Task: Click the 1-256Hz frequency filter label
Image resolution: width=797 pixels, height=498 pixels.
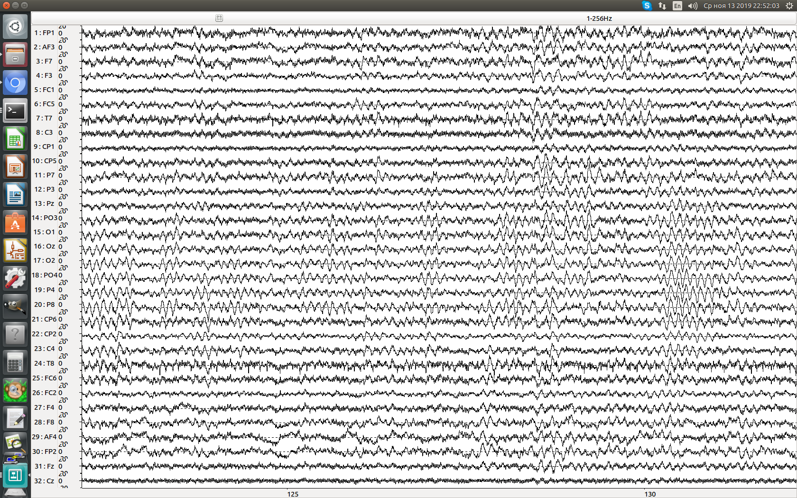Action: (x=599, y=18)
